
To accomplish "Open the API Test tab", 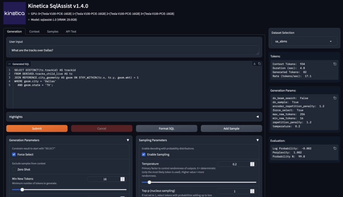I will (71, 31).
